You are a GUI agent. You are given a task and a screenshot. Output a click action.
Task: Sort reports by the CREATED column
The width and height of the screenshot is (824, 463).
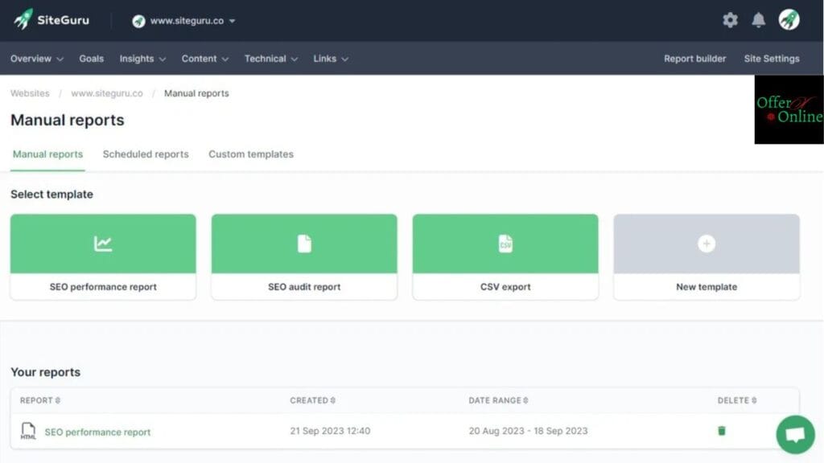tap(313, 400)
